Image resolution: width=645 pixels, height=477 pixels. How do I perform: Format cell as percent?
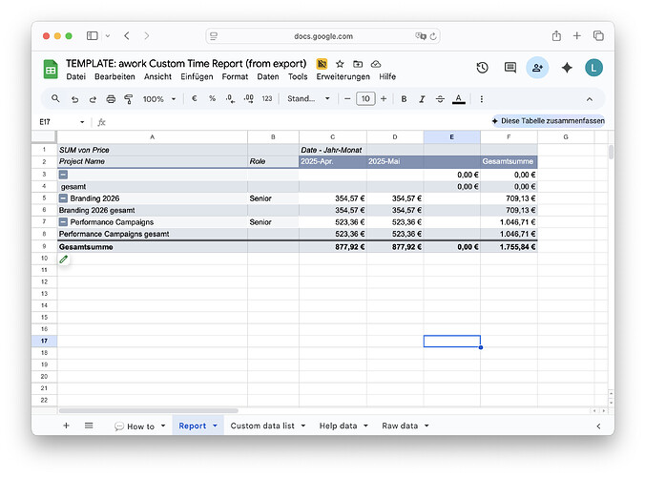(212, 98)
